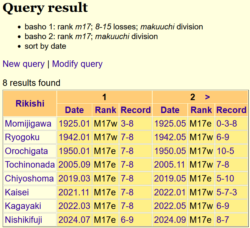
Task: Open Nishikifuji's 6-9 record for 2024.07
Action: pos(127,220)
